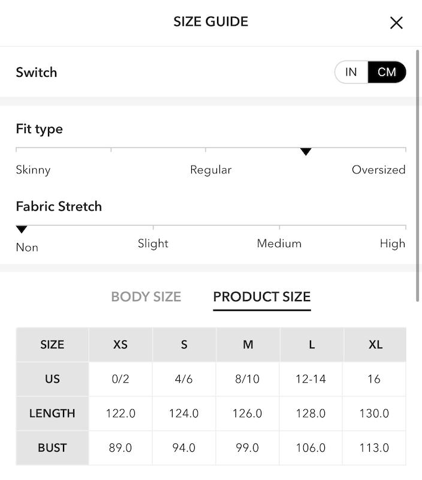The width and height of the screenshot is (422, 480).
Task: Click the S size column header
Action: [184, 344]
